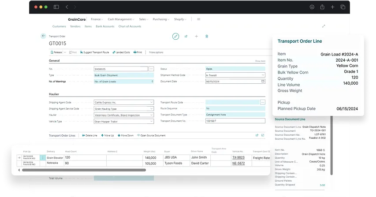
Task: Open the Vehicle Type dropdown
Action: click(x=152, y=121)
